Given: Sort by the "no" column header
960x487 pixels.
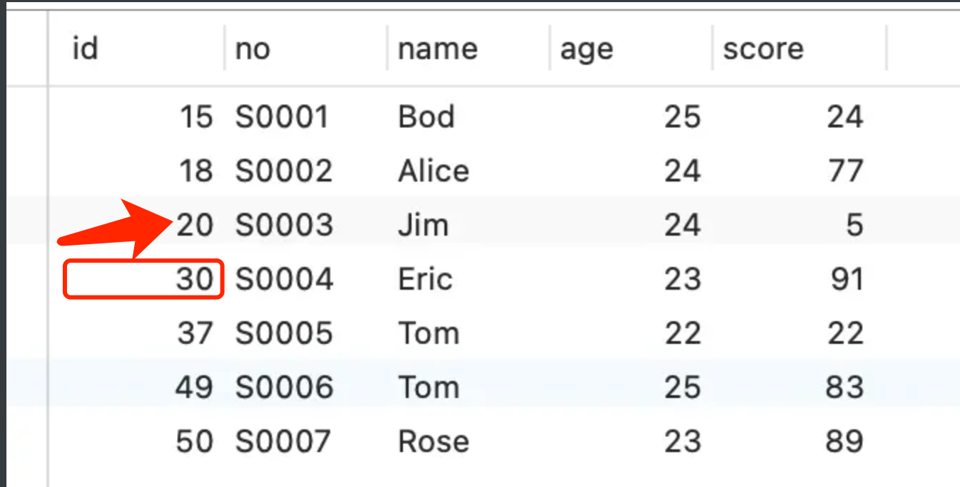Looking at the screenshot, I should 252,49.
